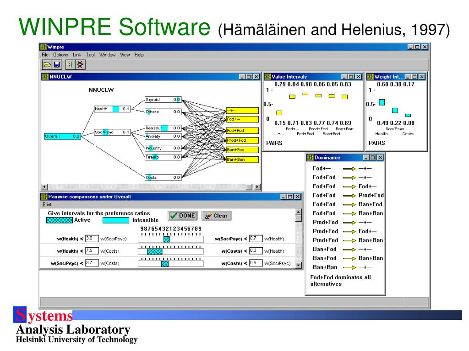Select the Reassur attribute node

[x=163, y=128]
